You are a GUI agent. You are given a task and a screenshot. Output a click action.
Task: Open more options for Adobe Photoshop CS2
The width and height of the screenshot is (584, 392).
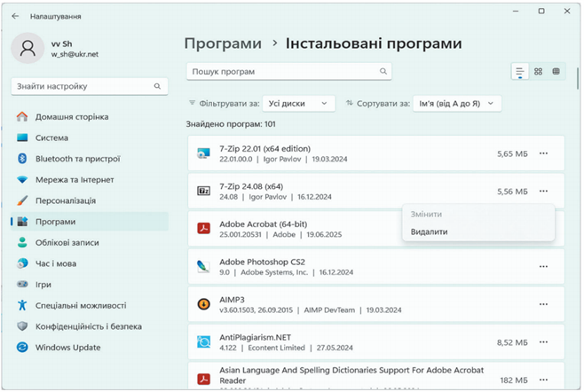tap(543, 267)
